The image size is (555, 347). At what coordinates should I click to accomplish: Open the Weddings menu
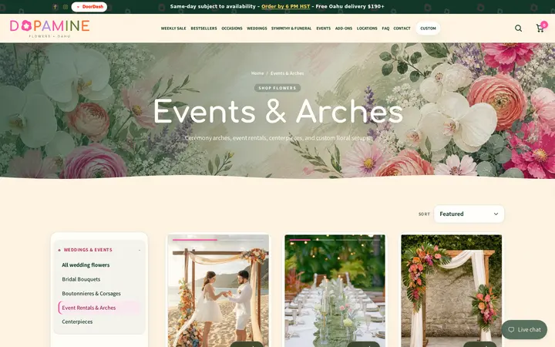point(257,29)
